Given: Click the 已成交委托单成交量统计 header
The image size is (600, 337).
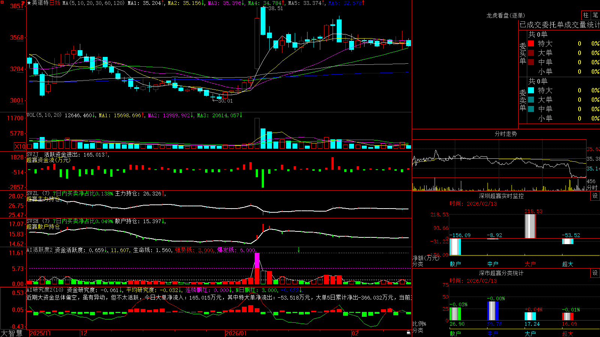Looking at the screenshot, I should click(559, 25).
